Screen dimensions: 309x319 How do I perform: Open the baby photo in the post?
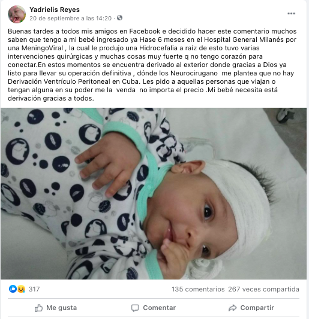(154, 193)
